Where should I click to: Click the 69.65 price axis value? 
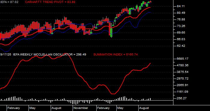pyautogui.click(x=181, y=32)
